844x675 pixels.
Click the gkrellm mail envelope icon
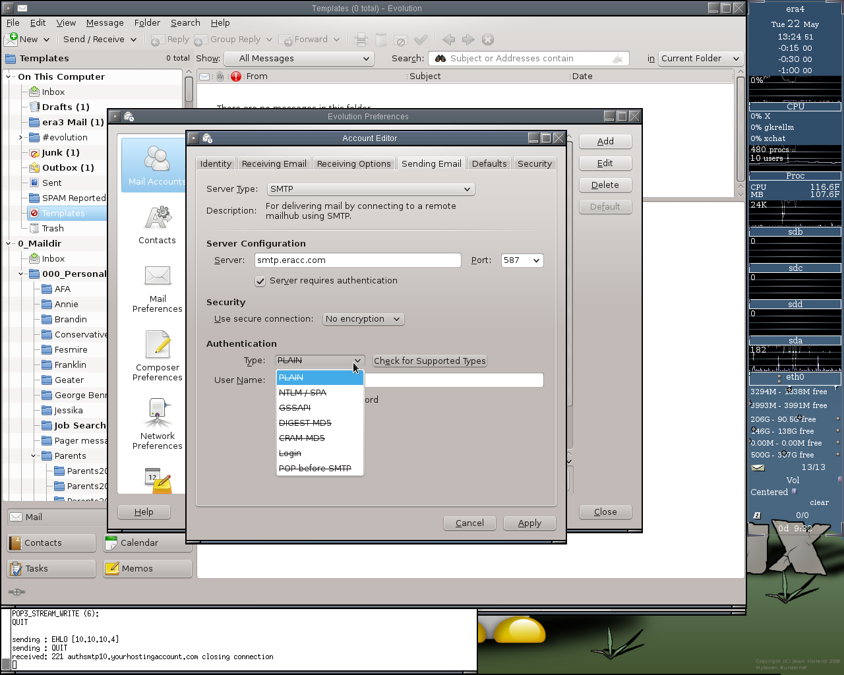pos(758,467)
